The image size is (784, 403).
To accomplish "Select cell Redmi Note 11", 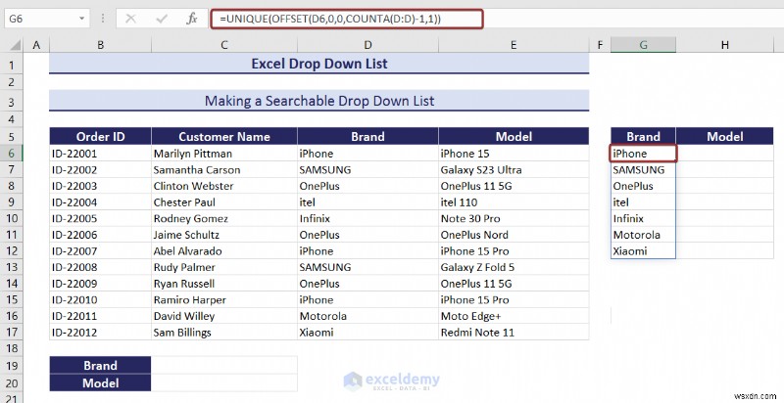I will 514,333.
